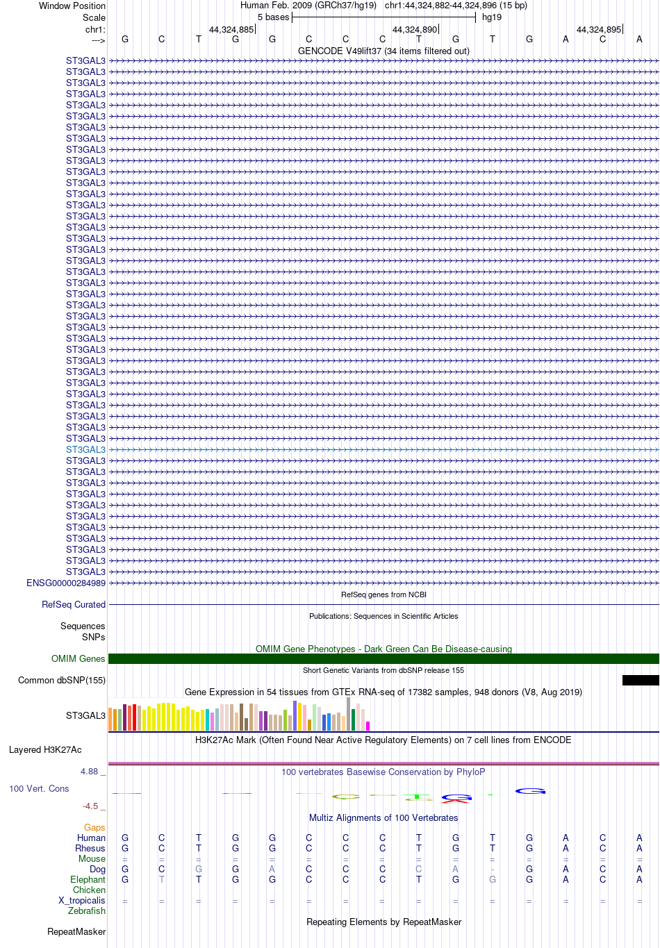The image size is (660, 948).
Task: Click the hg19 label beside the scale bar
Action: pos(492,17)
